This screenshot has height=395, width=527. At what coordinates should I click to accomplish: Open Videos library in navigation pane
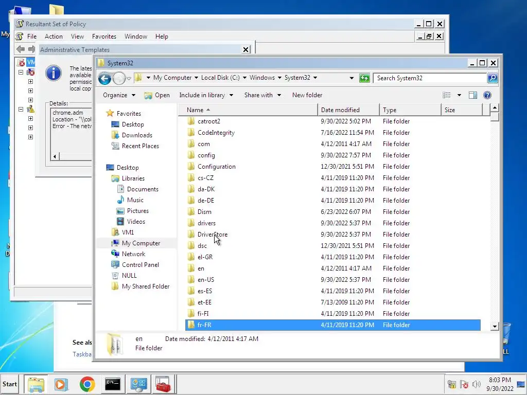pyautogui.click(x=136, y=221)
